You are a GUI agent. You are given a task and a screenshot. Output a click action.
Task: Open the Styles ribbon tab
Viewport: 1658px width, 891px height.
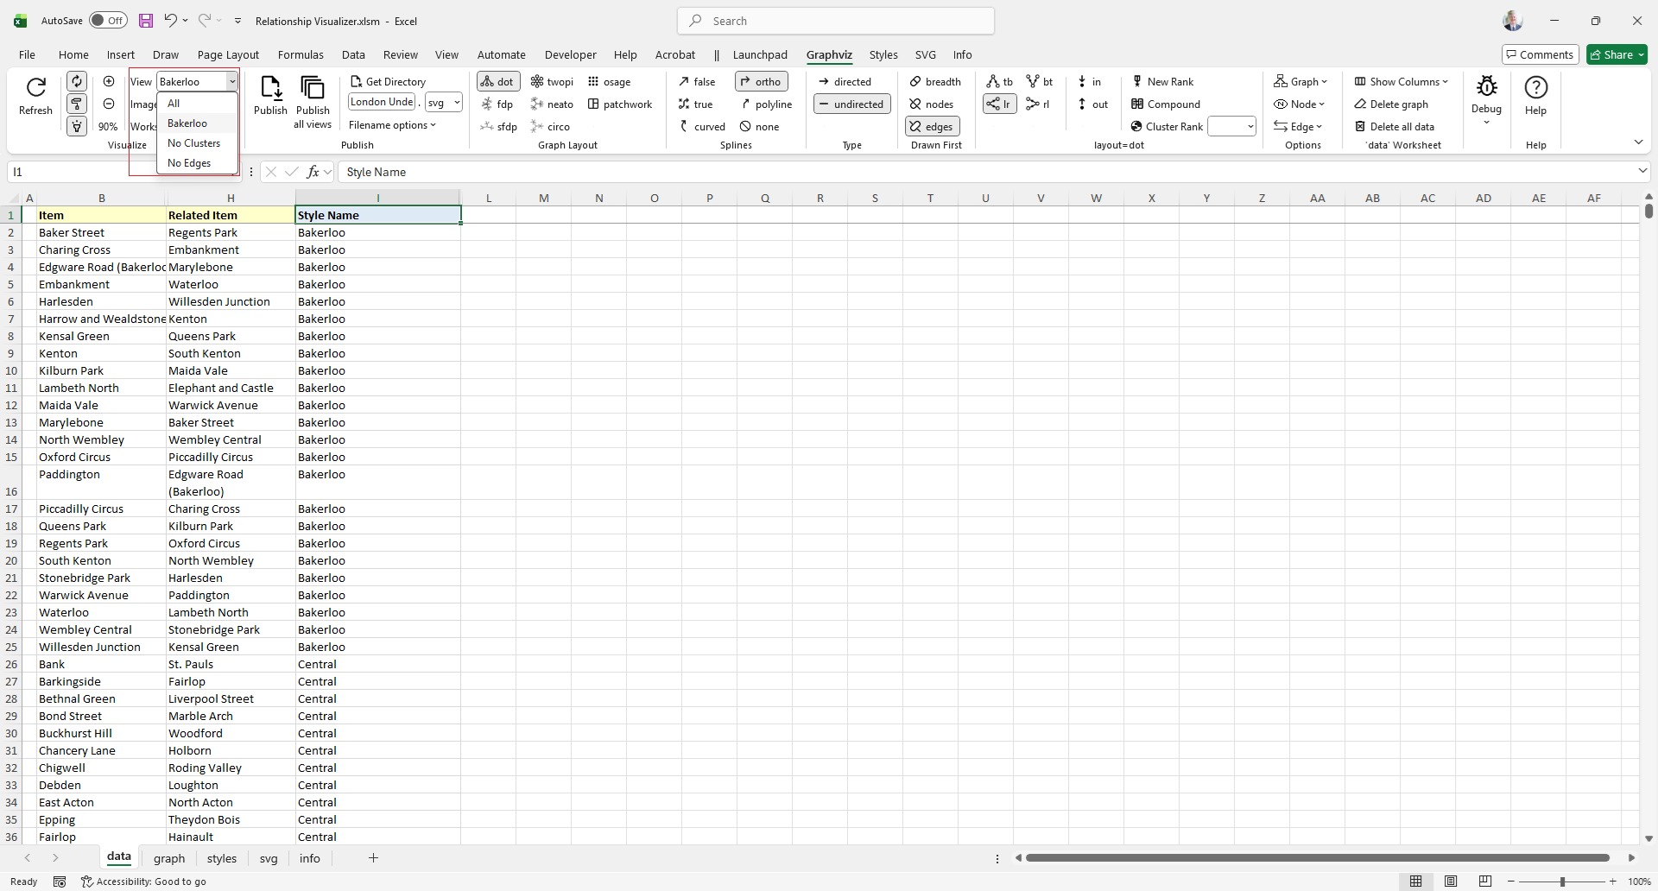[x=883, y=54]
